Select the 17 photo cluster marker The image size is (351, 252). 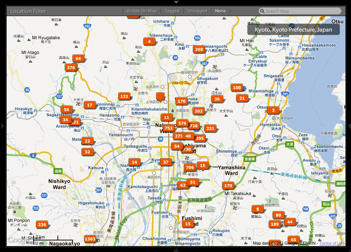(x=90, y=105)
